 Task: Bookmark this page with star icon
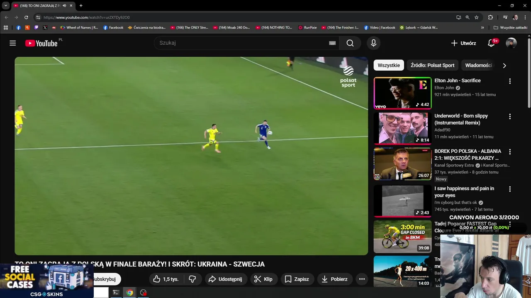coord(476,17)
